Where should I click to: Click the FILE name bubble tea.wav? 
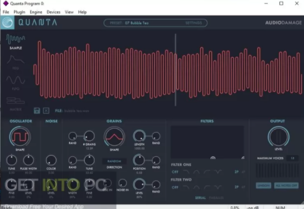[x=77, y=111]
